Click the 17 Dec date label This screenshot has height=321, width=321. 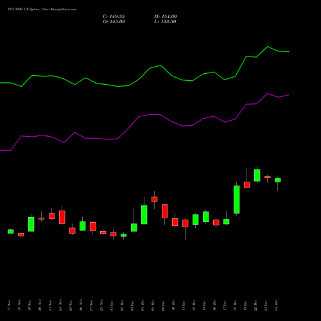(x=225, y=306)
